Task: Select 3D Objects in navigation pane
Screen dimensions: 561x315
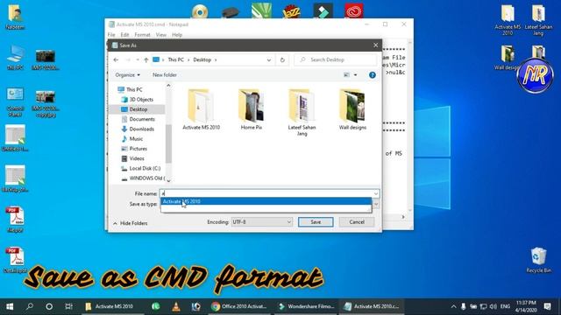Action: pyautogui.click(x=141, y=100)
